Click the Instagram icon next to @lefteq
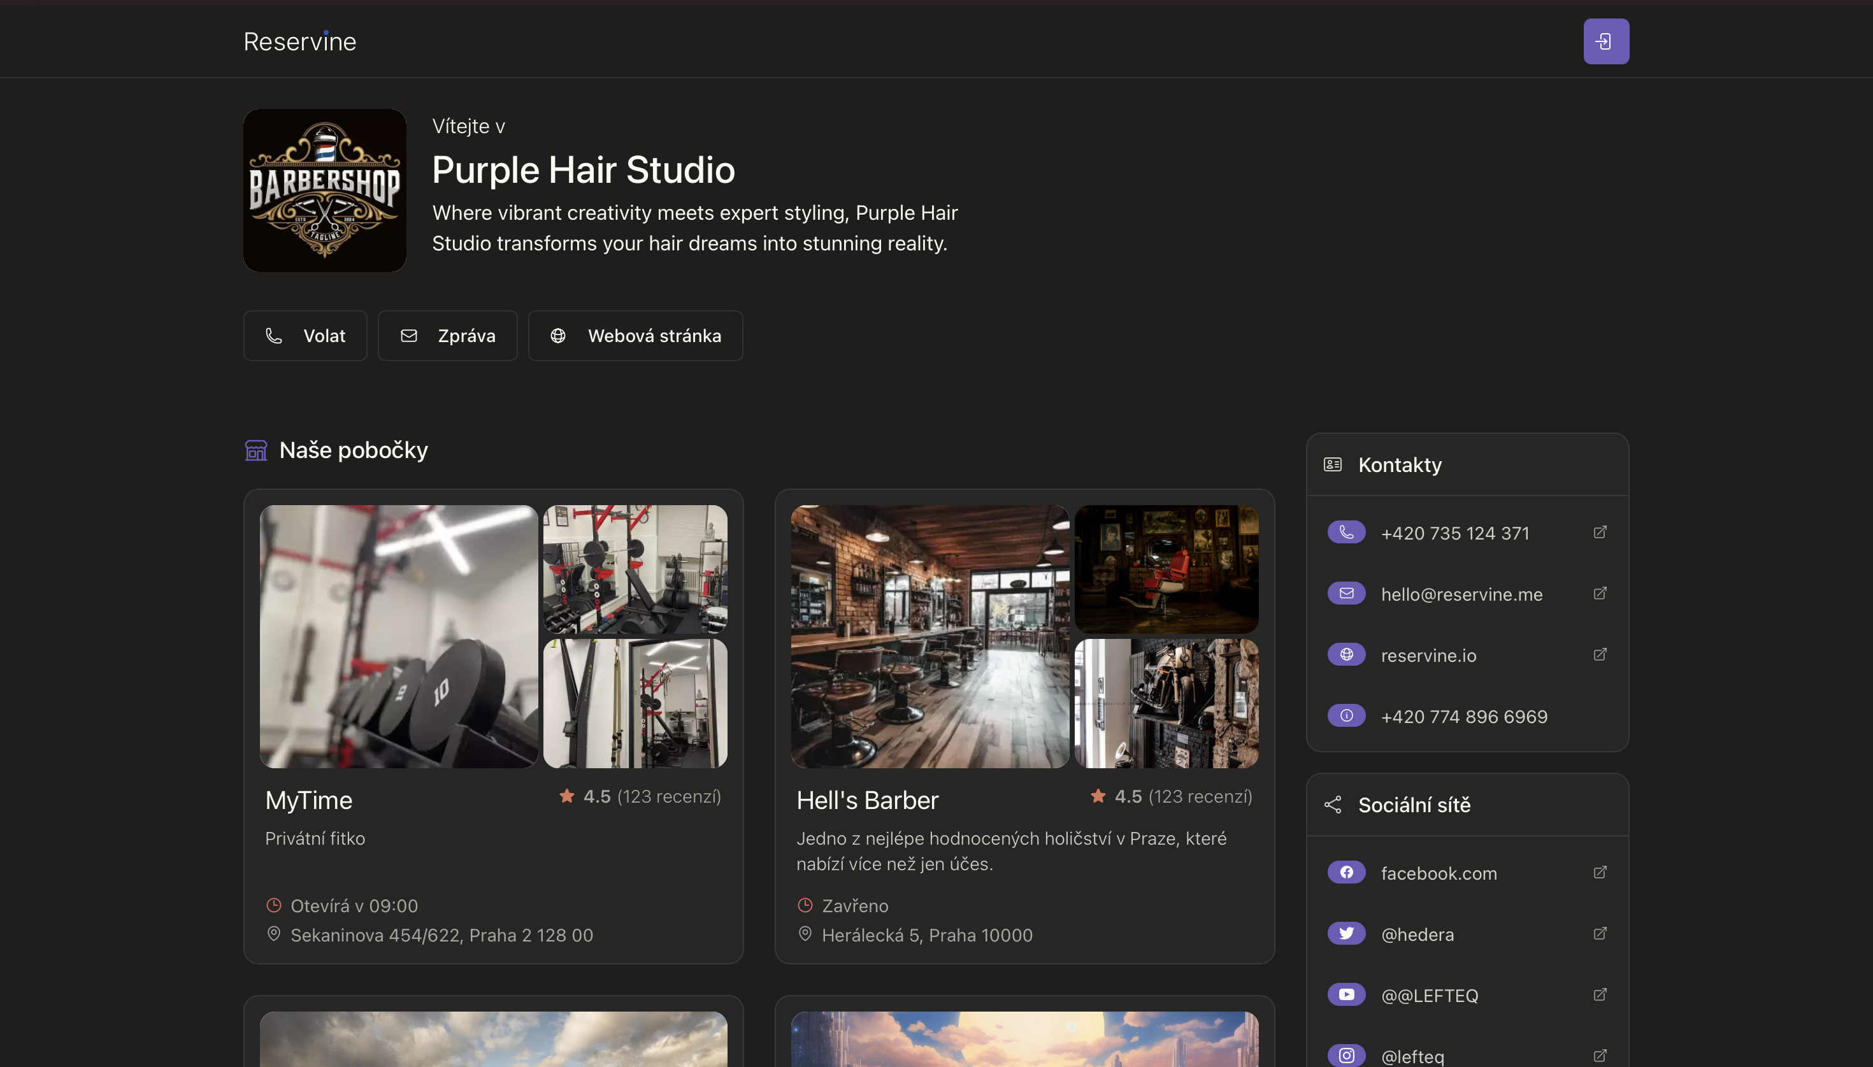1873x1067 pixels. (x=1346, y=1056)
